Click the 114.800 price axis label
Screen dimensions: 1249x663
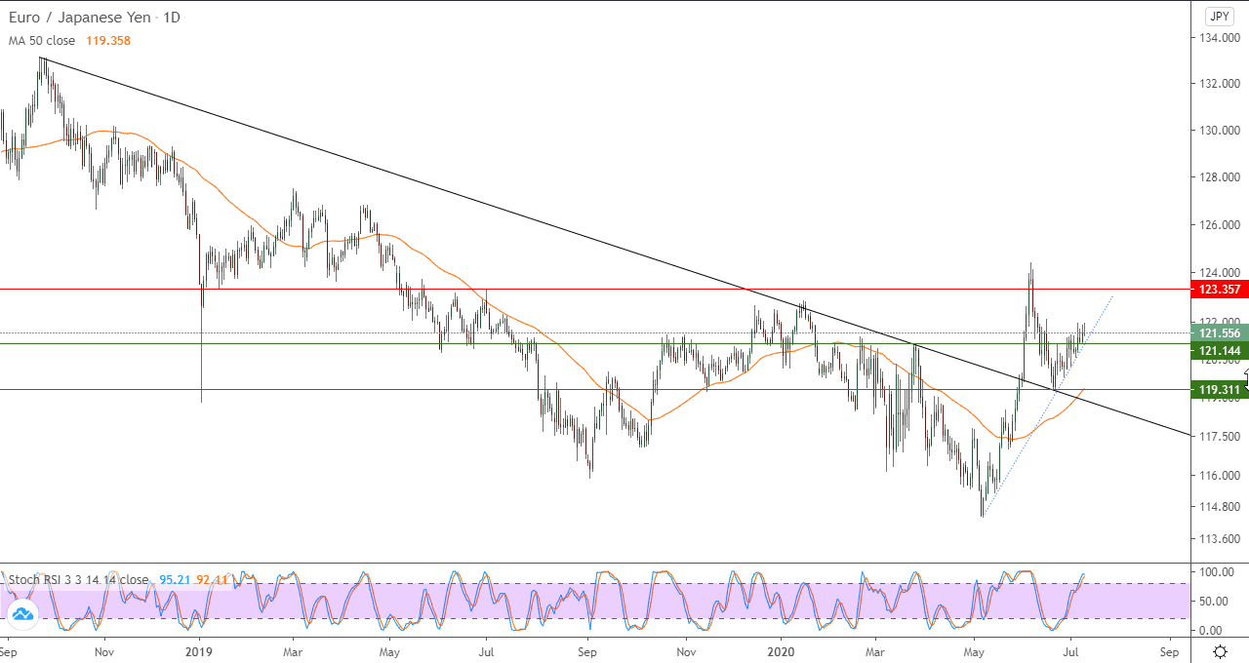[x=1221, y=507]
